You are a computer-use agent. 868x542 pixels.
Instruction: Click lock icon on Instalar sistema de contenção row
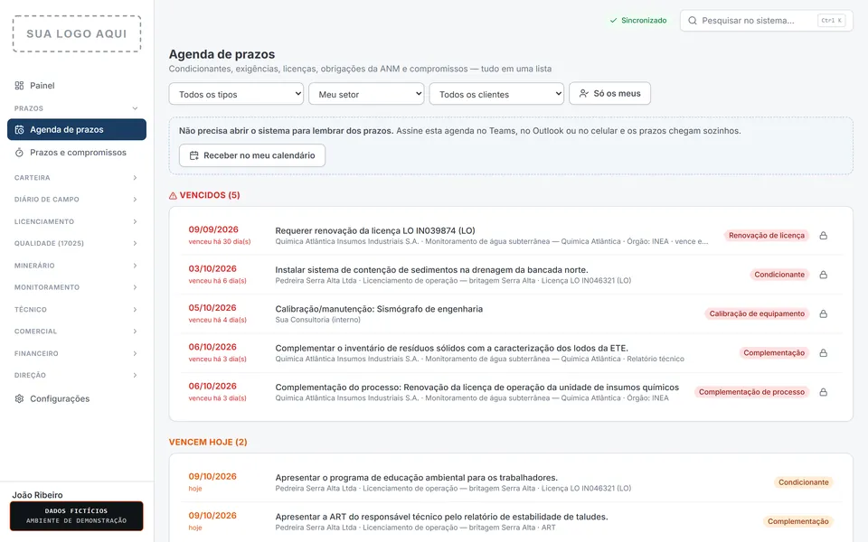click(823, 275)
